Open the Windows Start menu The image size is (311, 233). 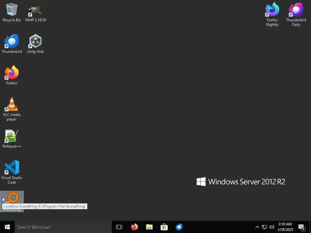[x=7, y=227]
